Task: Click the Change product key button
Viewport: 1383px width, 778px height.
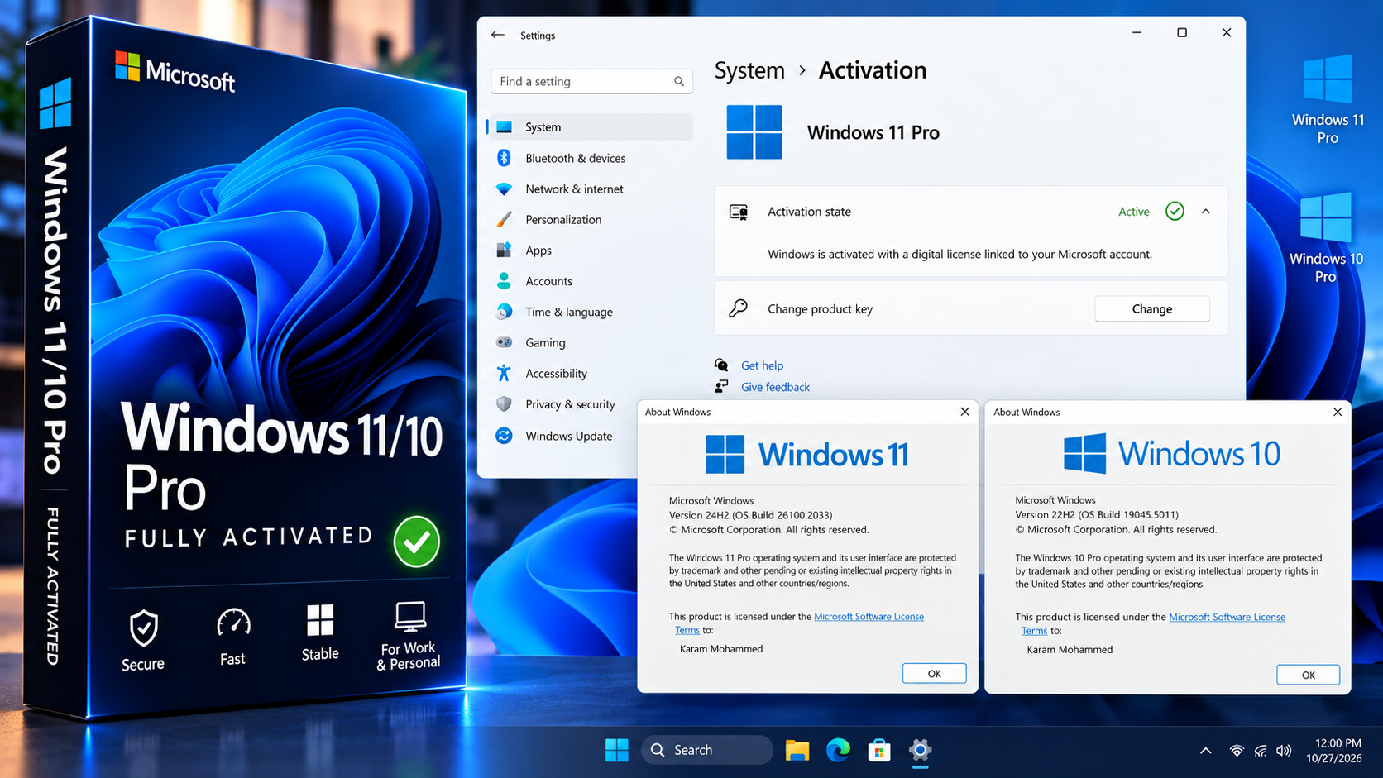Action: tap(1152, 308)
